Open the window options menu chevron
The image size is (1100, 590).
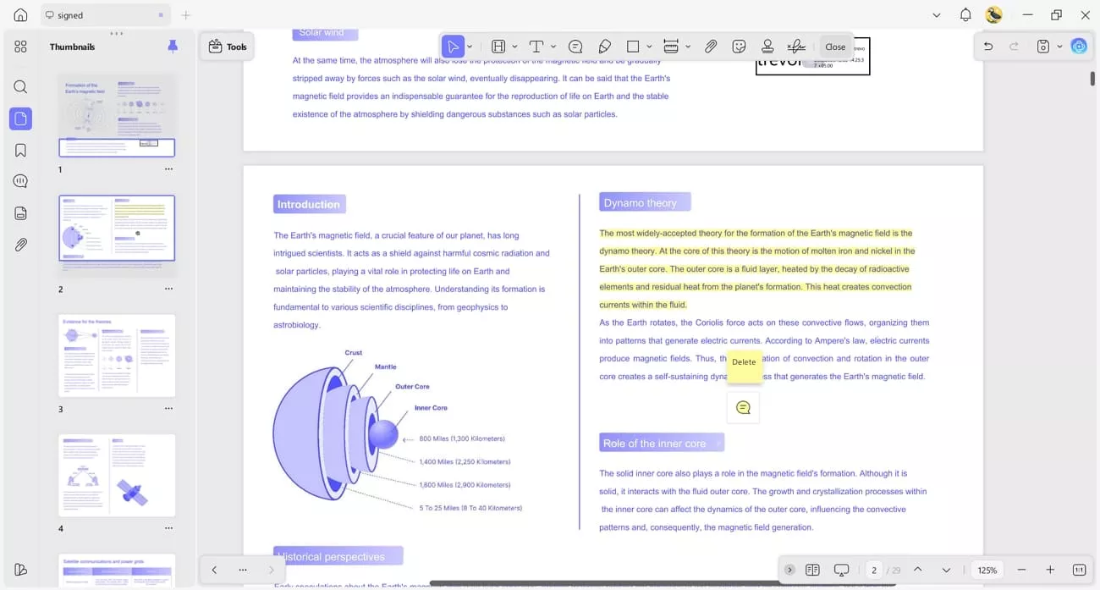pyautogui.click(x=936, y=15)
